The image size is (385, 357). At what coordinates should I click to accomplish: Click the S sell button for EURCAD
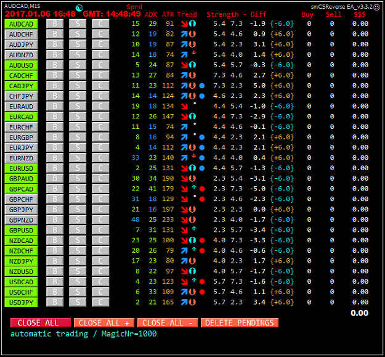pos(78,117)
